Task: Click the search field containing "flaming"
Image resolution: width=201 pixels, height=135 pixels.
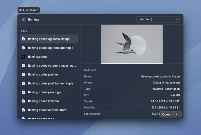Action: point(33,19)
